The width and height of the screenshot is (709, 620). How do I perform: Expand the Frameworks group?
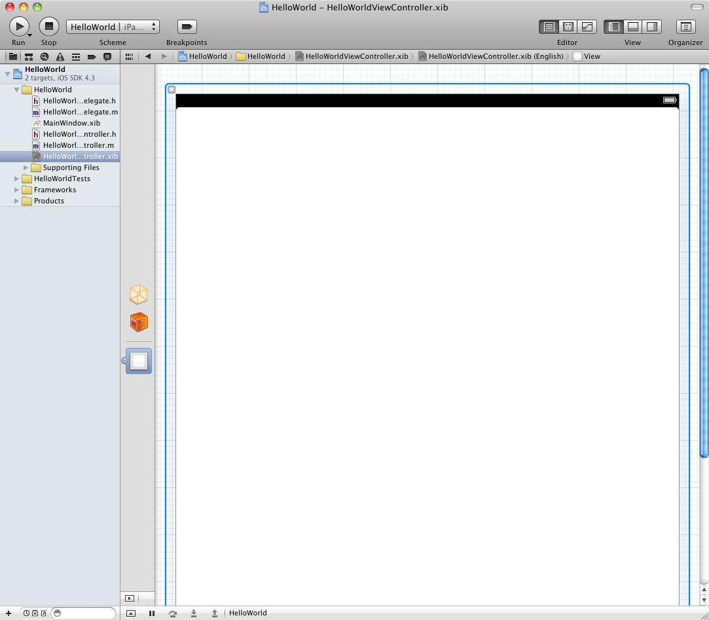tap(17, 190)
